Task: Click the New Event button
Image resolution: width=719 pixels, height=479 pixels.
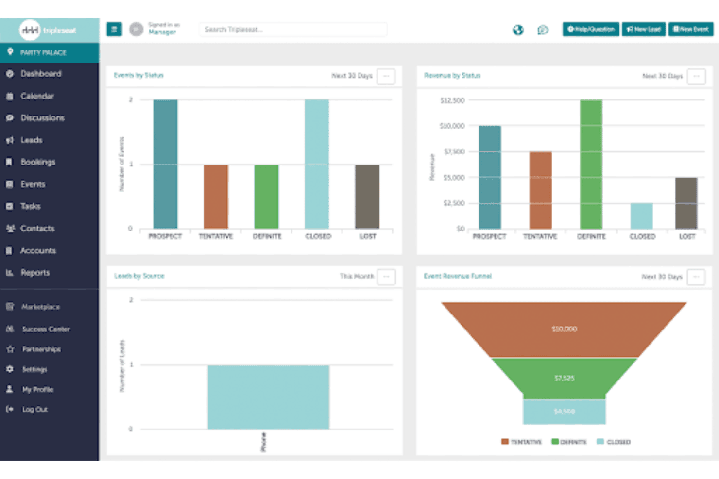Action: point(691,29)
